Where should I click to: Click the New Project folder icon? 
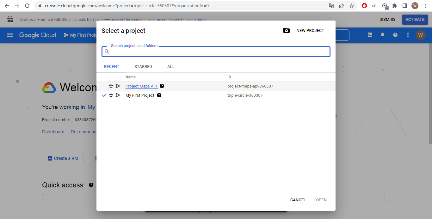pyautogui.click(x=287, y=30)
